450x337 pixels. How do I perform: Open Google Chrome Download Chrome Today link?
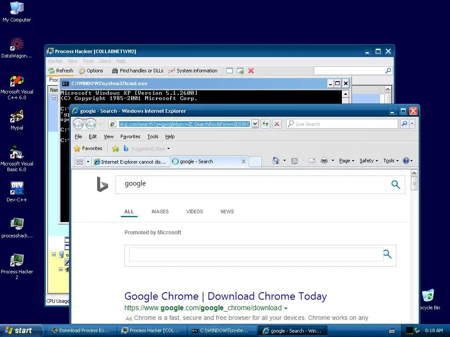(225, 296)
